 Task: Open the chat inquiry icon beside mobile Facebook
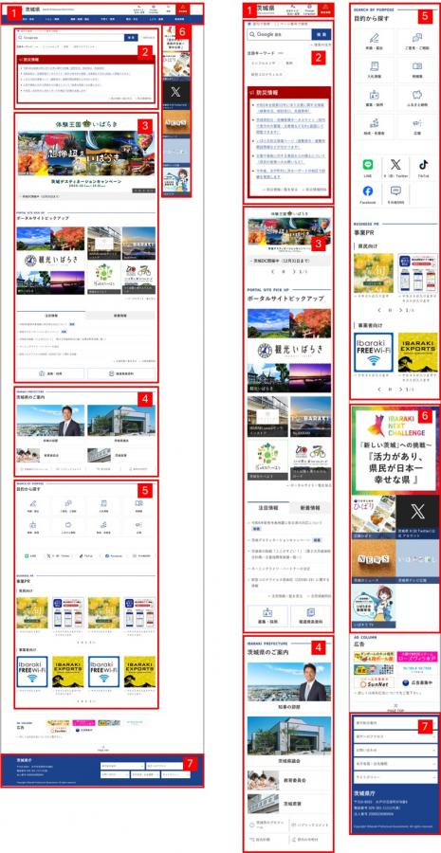[395, 191]
